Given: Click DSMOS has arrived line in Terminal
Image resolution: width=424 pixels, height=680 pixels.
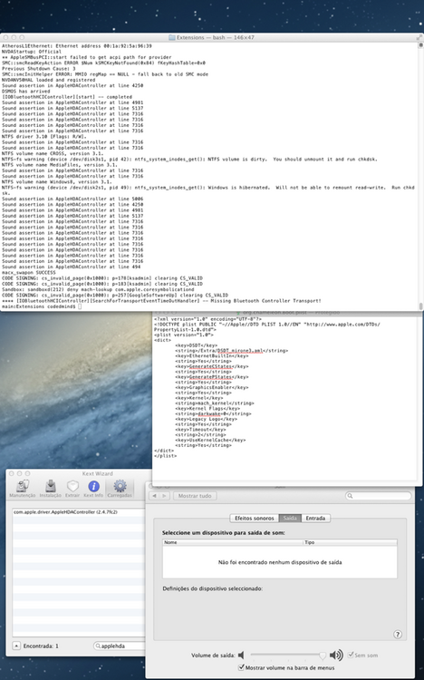Looking at the screenshot, I should 26,92.
